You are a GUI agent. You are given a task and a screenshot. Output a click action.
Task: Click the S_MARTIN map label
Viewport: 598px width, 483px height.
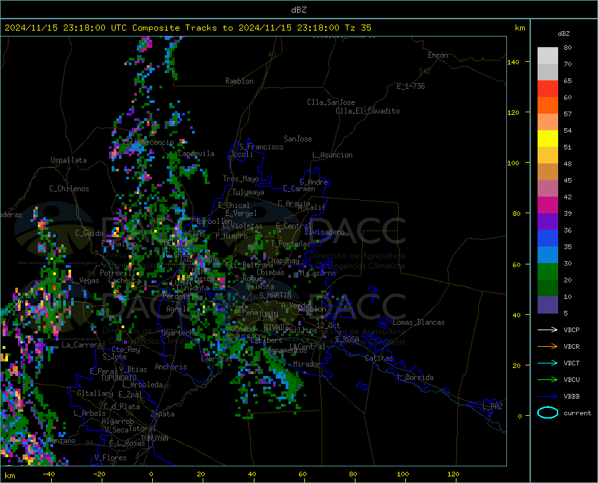[275, 296]
